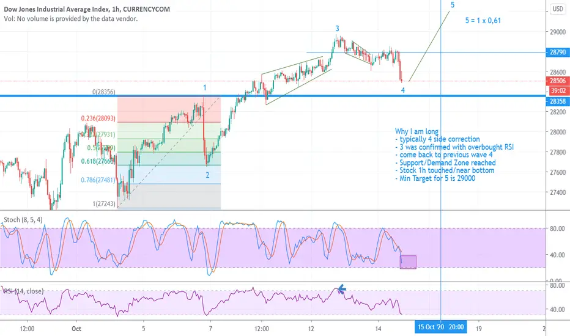
Task: Click the 40.00 RSI scale label
Action: coord(557,310)
